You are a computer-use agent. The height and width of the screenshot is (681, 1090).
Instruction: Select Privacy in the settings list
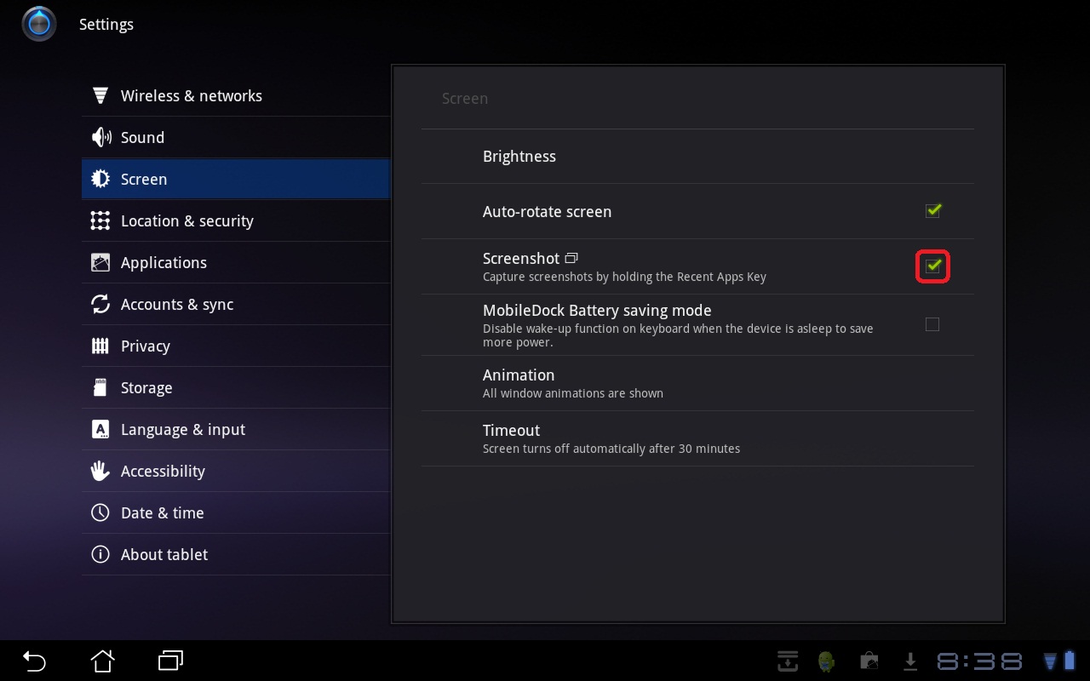click(146, 346)
